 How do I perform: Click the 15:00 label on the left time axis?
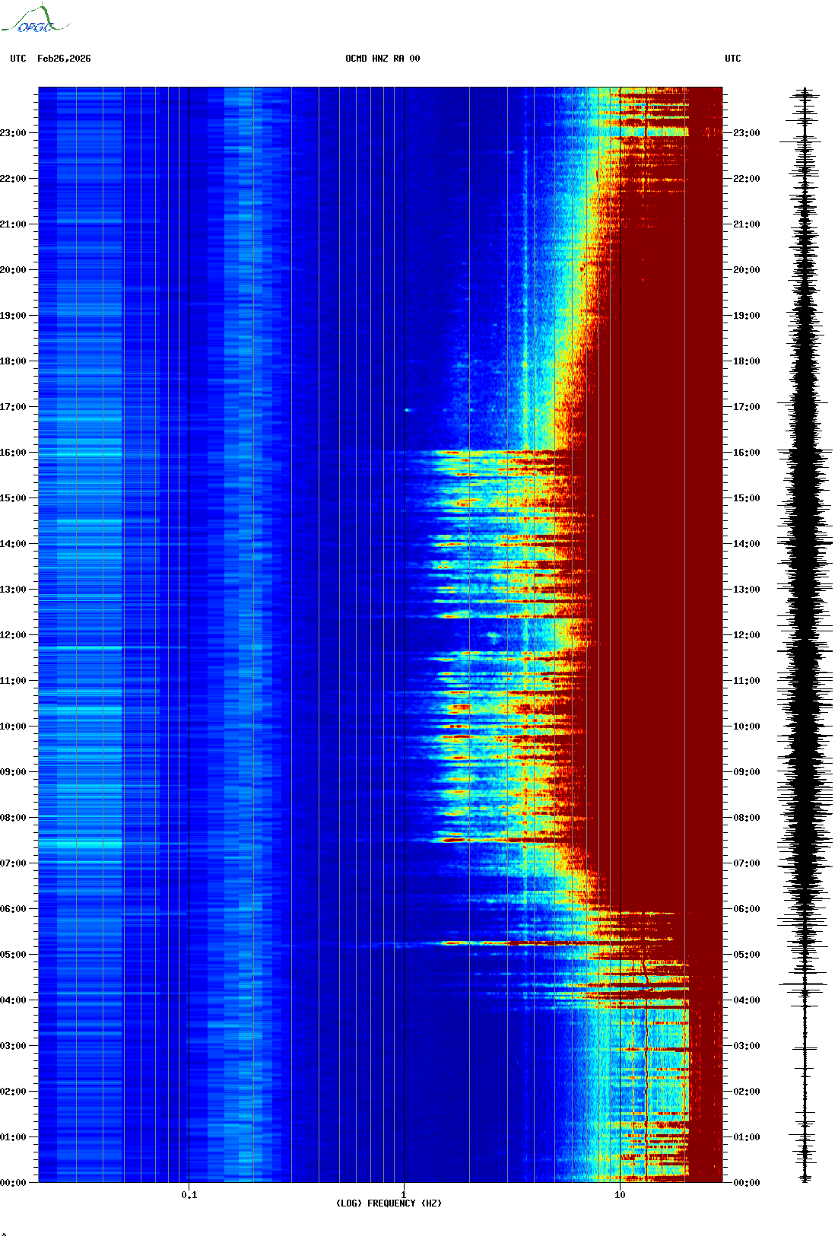pos(13,498)
